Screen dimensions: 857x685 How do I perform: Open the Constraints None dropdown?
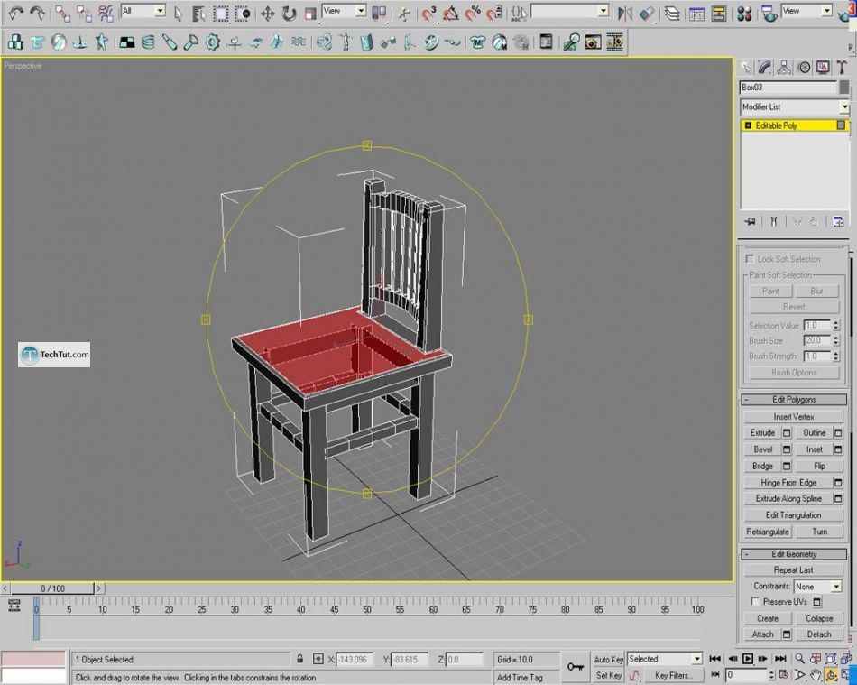click(x=817, y=587)
